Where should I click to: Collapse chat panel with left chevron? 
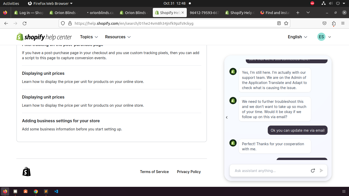[x=227, y=117]
